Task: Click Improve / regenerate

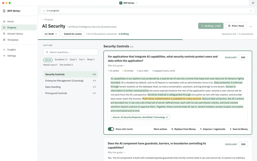Action: (213, 129)
